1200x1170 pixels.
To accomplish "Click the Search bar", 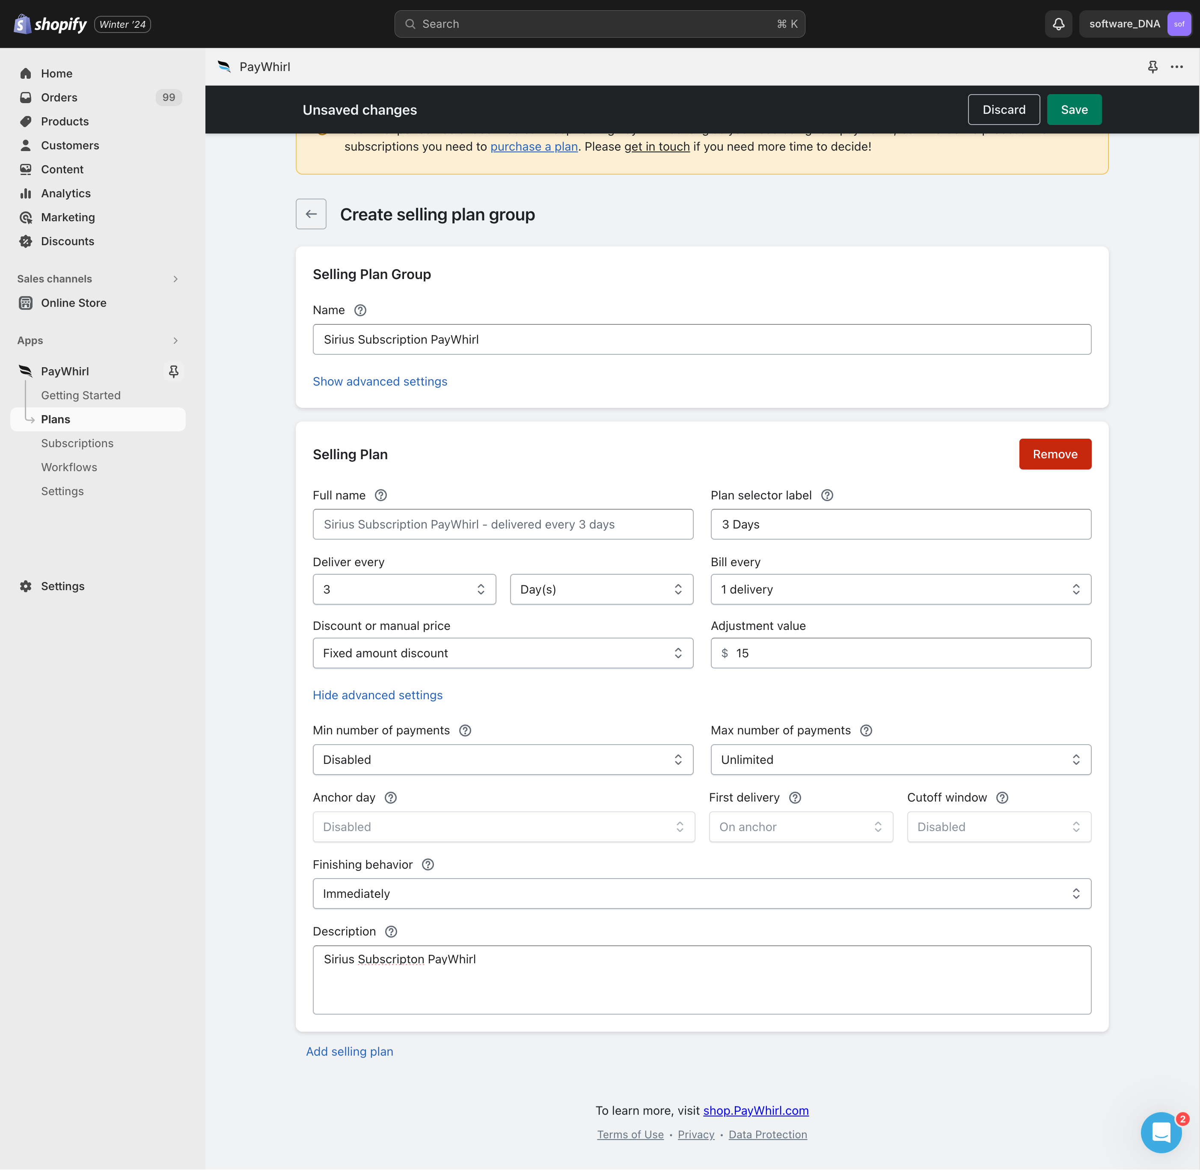I will click(x=600, y=24).
